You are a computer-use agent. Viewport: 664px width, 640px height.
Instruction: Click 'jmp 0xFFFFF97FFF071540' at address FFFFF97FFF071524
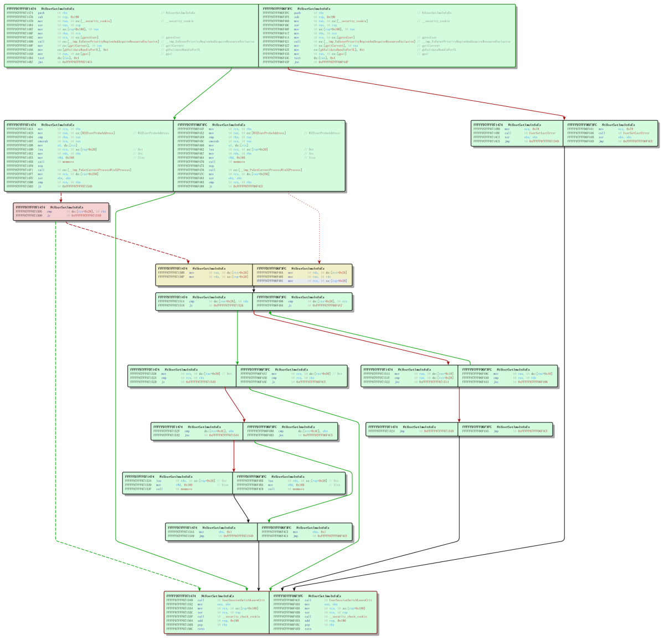click(411, 431)
